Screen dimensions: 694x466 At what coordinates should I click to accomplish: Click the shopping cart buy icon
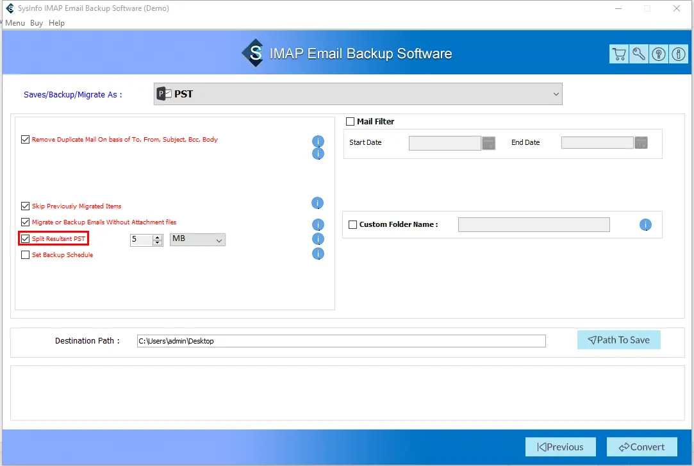[x=619, y=54]
